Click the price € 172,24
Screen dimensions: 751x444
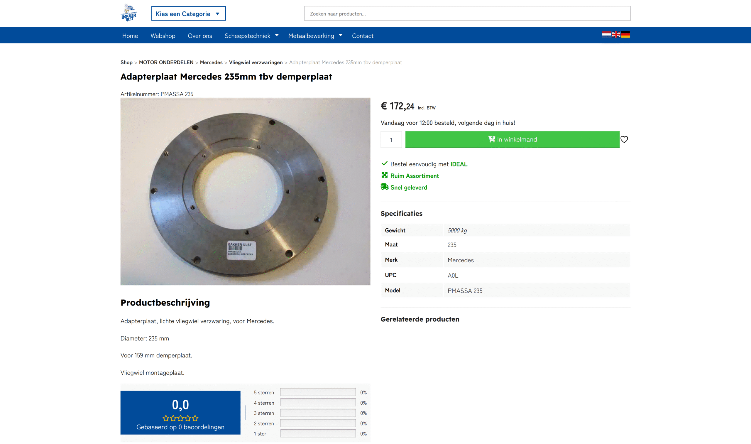398,106
